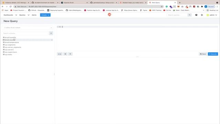Switch to the genedashsetup GitHub tab
Viewport: 220px width, 124px height.
point(104,3)
